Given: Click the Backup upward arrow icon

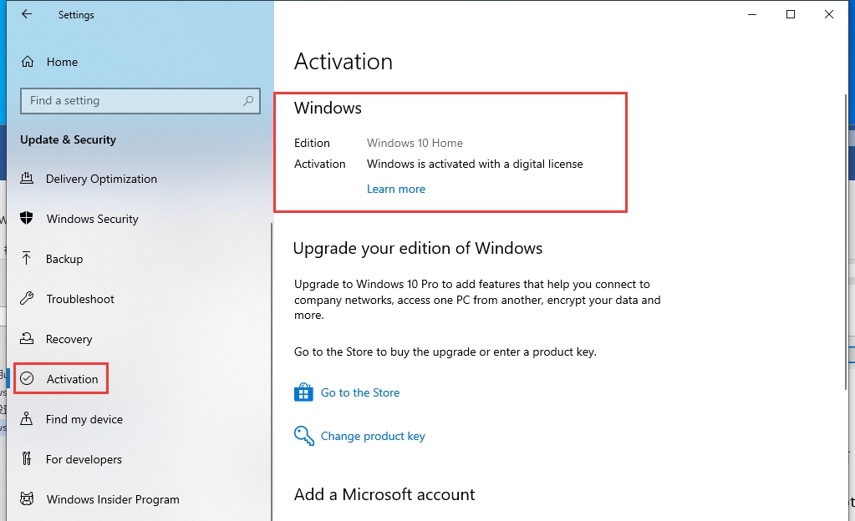Looking at the screenshot, I should [27, 258].
